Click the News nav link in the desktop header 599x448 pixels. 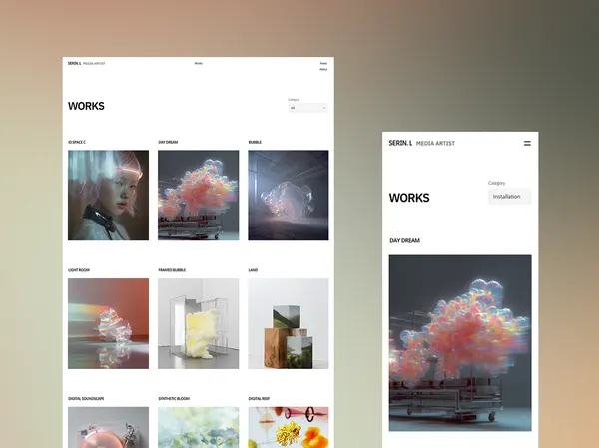coord(323,63)
